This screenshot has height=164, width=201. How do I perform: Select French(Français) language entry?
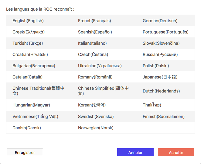tap(94, 21)
